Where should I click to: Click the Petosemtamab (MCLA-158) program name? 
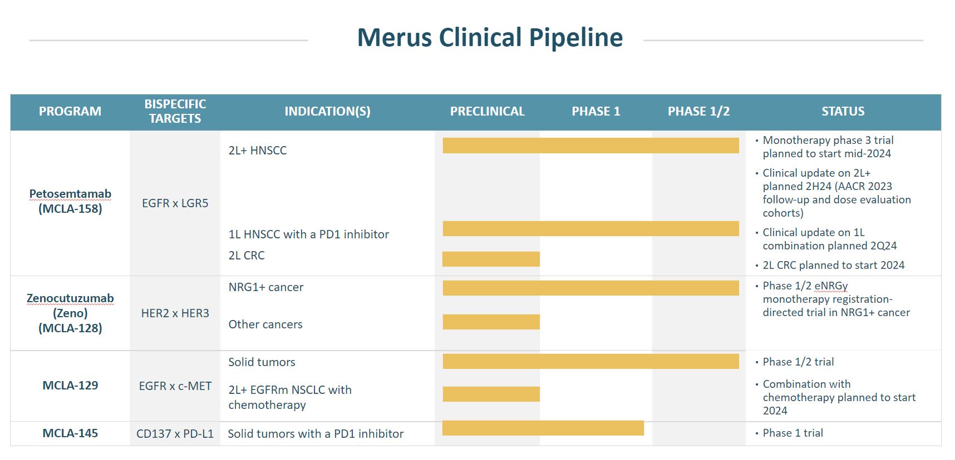pyautogui.click(x=70, y=201)
